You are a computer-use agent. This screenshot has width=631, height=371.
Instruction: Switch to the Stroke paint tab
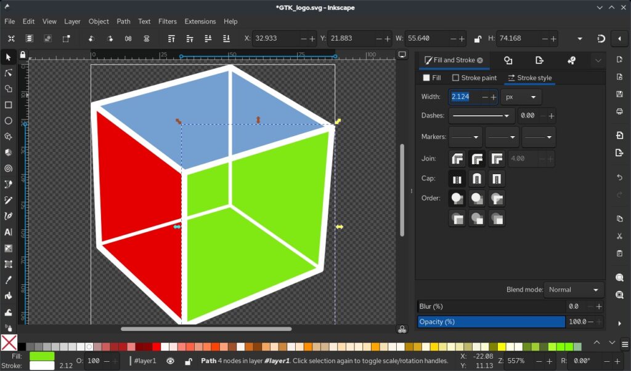[x=474, y=78]
